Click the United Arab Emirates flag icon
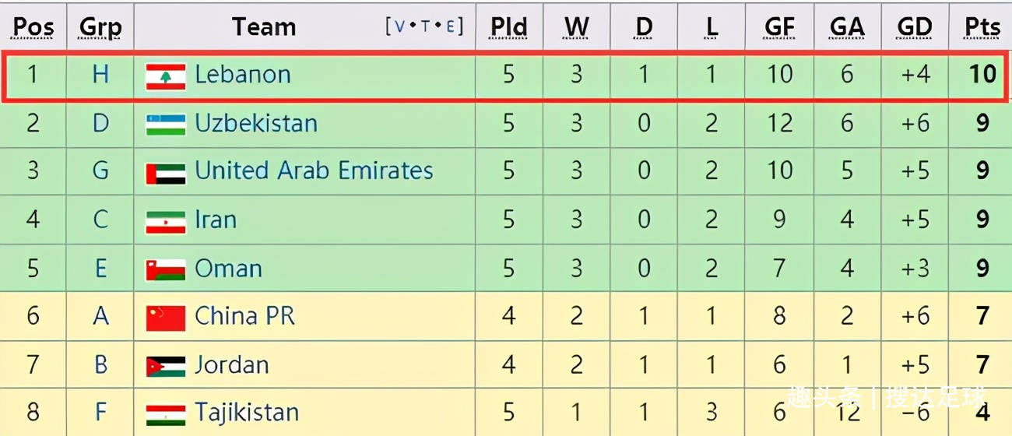Screen dimensions: 1012x436 pyautogui.click(x=166, y=172)
